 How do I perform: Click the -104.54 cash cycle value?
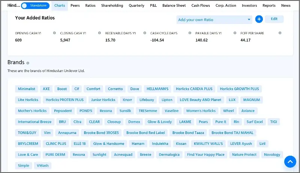(x=157, y=40)
